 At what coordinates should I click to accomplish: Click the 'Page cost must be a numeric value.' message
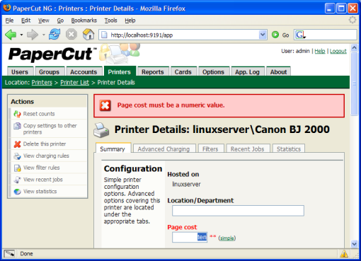point(171,105)
